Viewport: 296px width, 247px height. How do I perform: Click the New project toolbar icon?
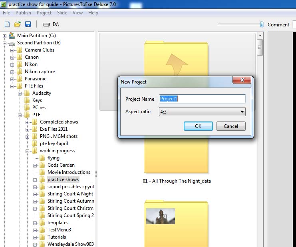point(7,24)
